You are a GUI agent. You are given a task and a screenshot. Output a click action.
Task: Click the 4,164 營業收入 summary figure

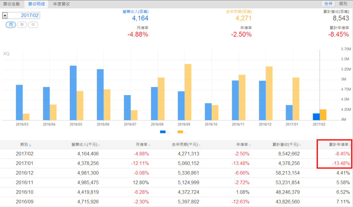[140, 18]
